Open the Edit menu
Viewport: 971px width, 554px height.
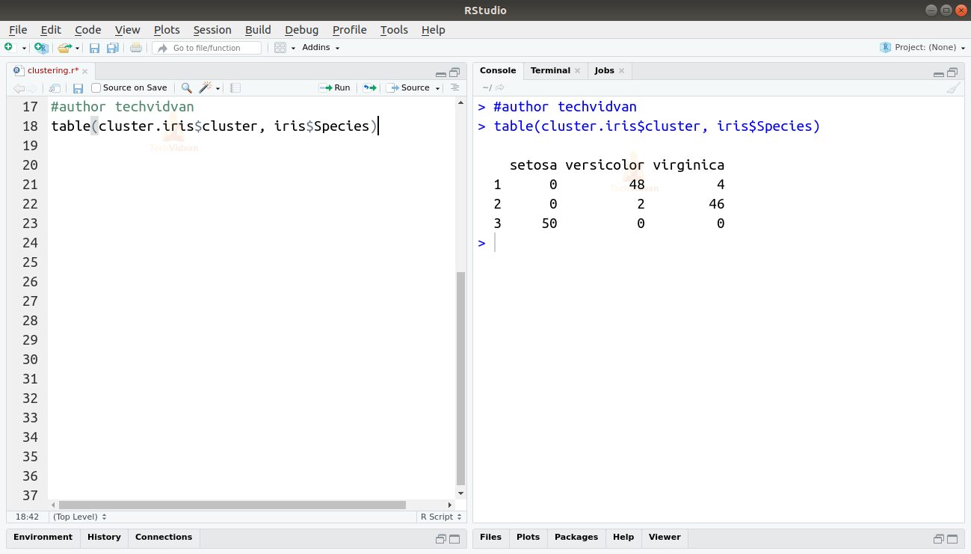click(x=51, y=30)
